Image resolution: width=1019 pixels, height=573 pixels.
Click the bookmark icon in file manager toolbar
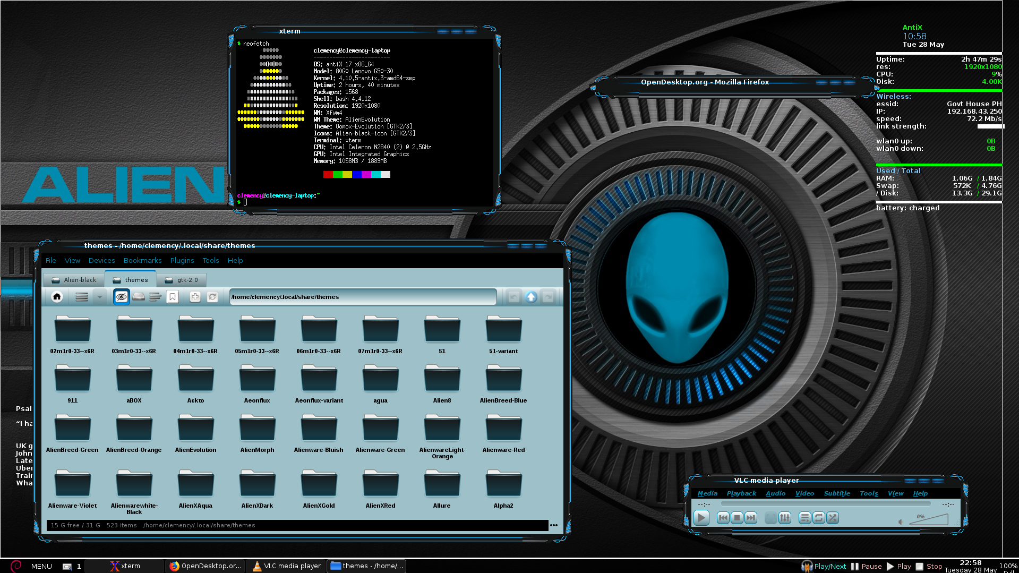(173, 297)
